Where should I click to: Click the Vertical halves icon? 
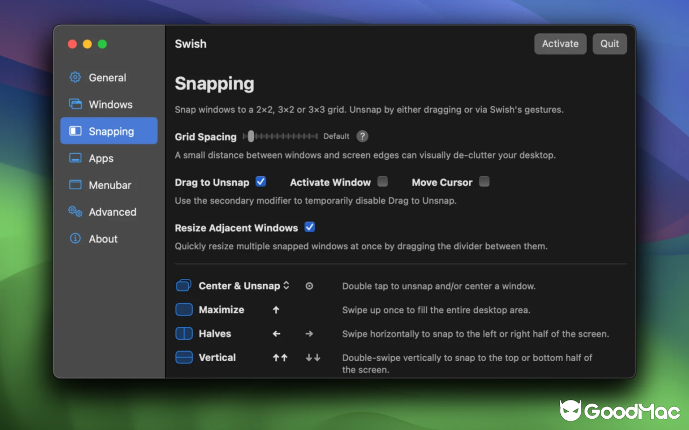point(184,357)
